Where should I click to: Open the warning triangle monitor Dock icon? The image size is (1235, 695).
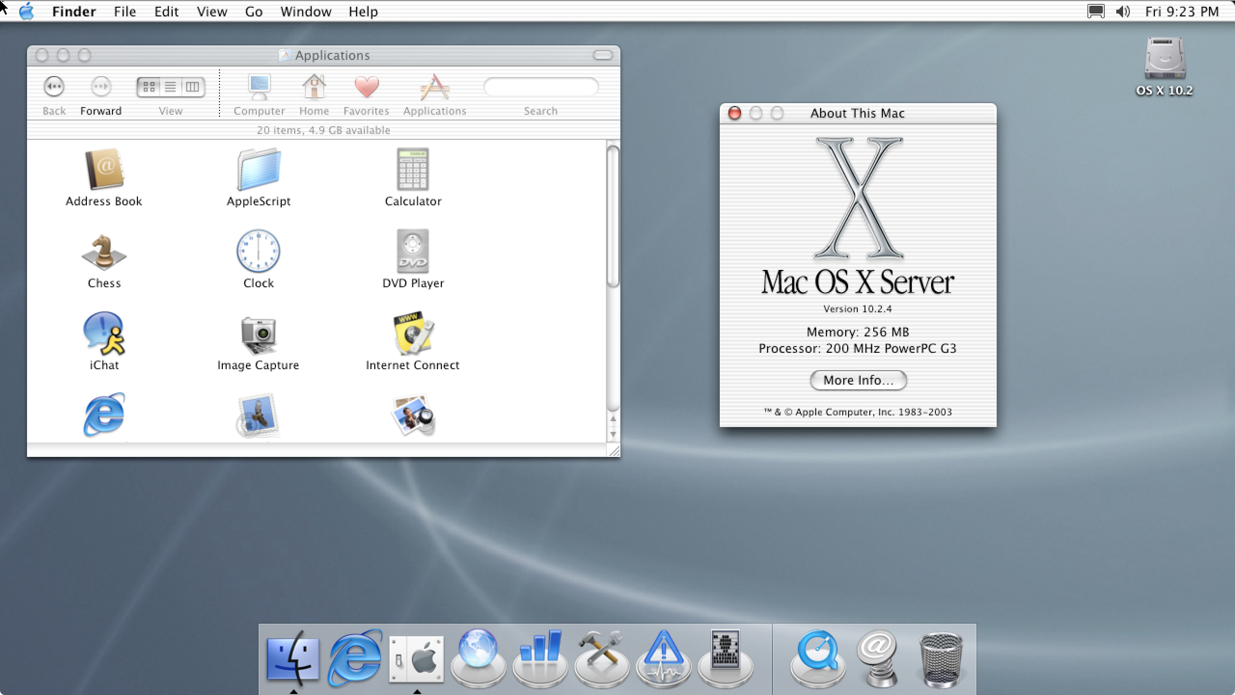point(663,658)
